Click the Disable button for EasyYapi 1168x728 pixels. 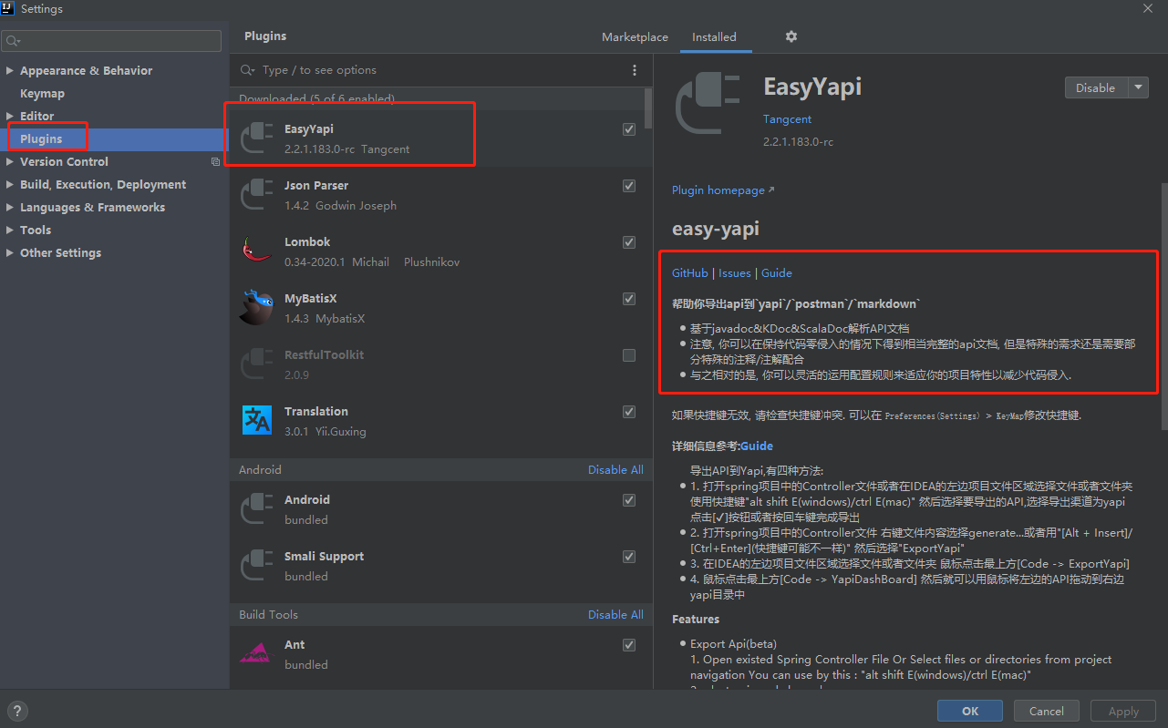click(1096, 88)
